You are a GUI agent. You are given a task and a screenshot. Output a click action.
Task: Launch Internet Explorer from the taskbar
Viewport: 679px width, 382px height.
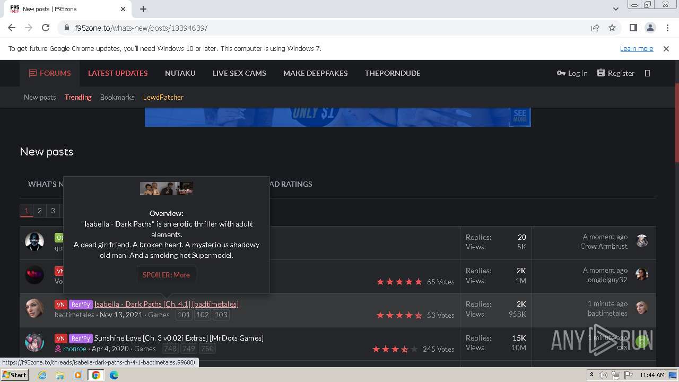[42, 375]
